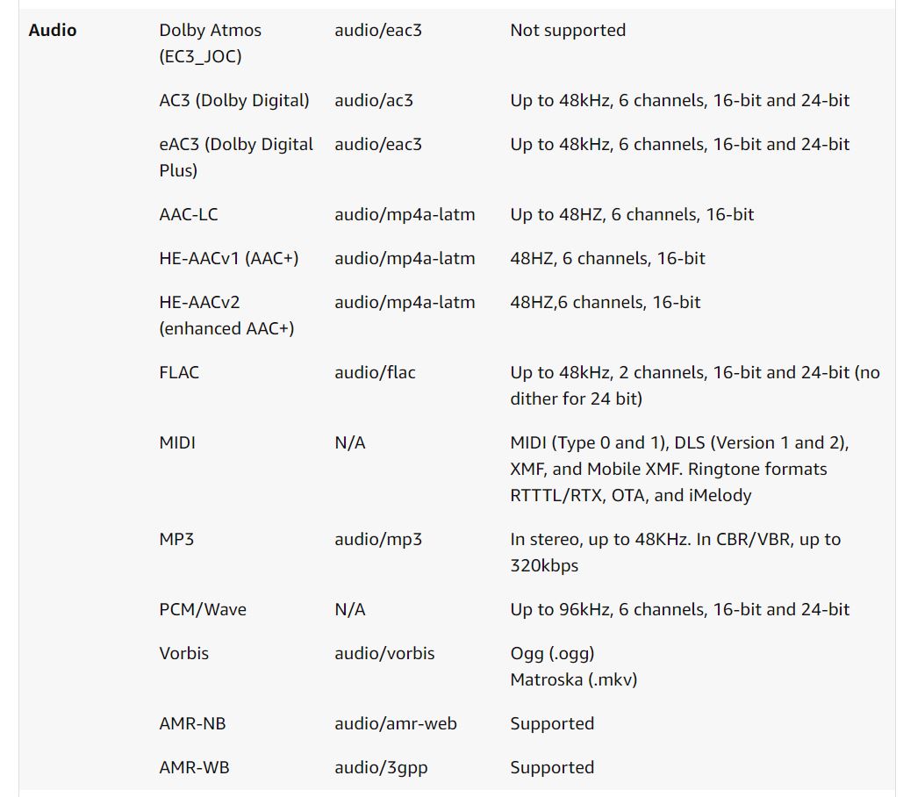Click the audio/vorbis MIME type text
The width and height of the screenshot is (903, 797).
pyautogui.click(x=384, y=653)
